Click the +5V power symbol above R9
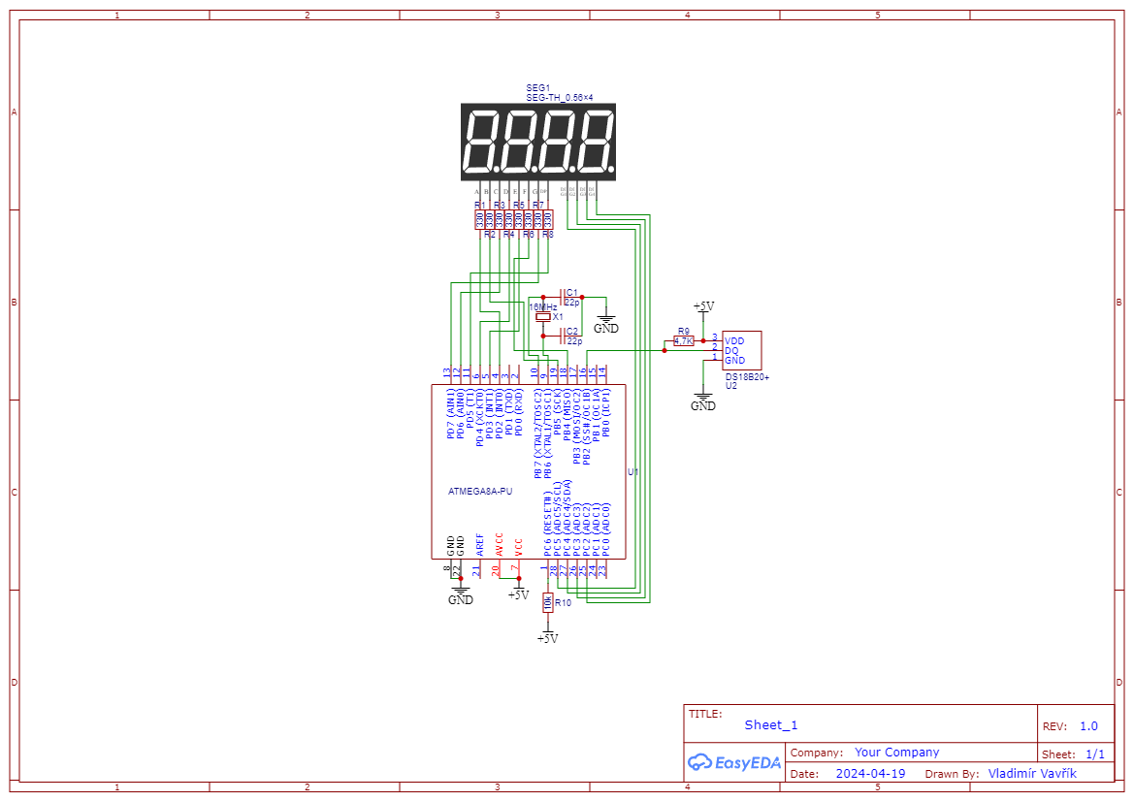 coord(703,307)
